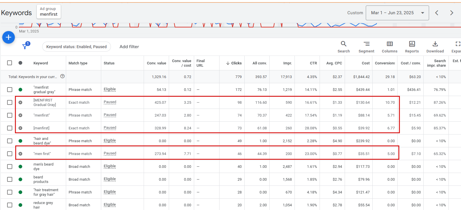Click green status dot for beard products
Screen dimensions: 461x210
tap(20, 179)
